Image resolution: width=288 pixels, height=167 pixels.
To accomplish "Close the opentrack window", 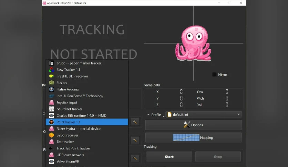I will click(241, 3).
